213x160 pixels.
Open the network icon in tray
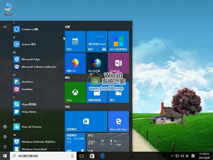(177, 156)
